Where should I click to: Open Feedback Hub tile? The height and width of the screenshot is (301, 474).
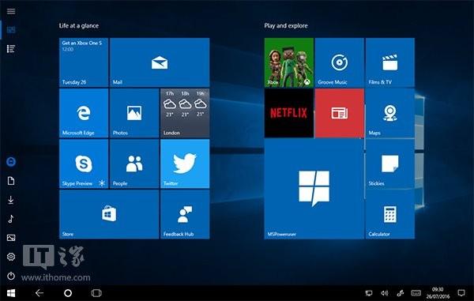(x=185, y=214)
